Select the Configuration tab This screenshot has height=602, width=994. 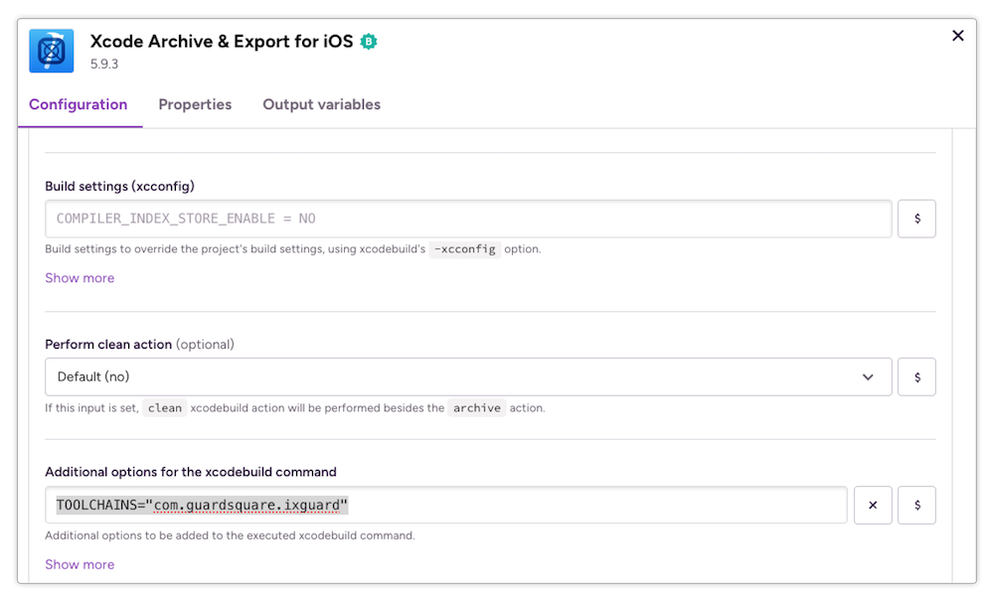(x=80, y=104)
